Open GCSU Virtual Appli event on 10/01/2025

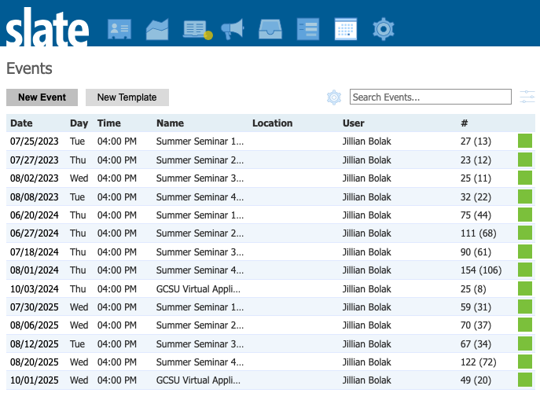(198, 380)
